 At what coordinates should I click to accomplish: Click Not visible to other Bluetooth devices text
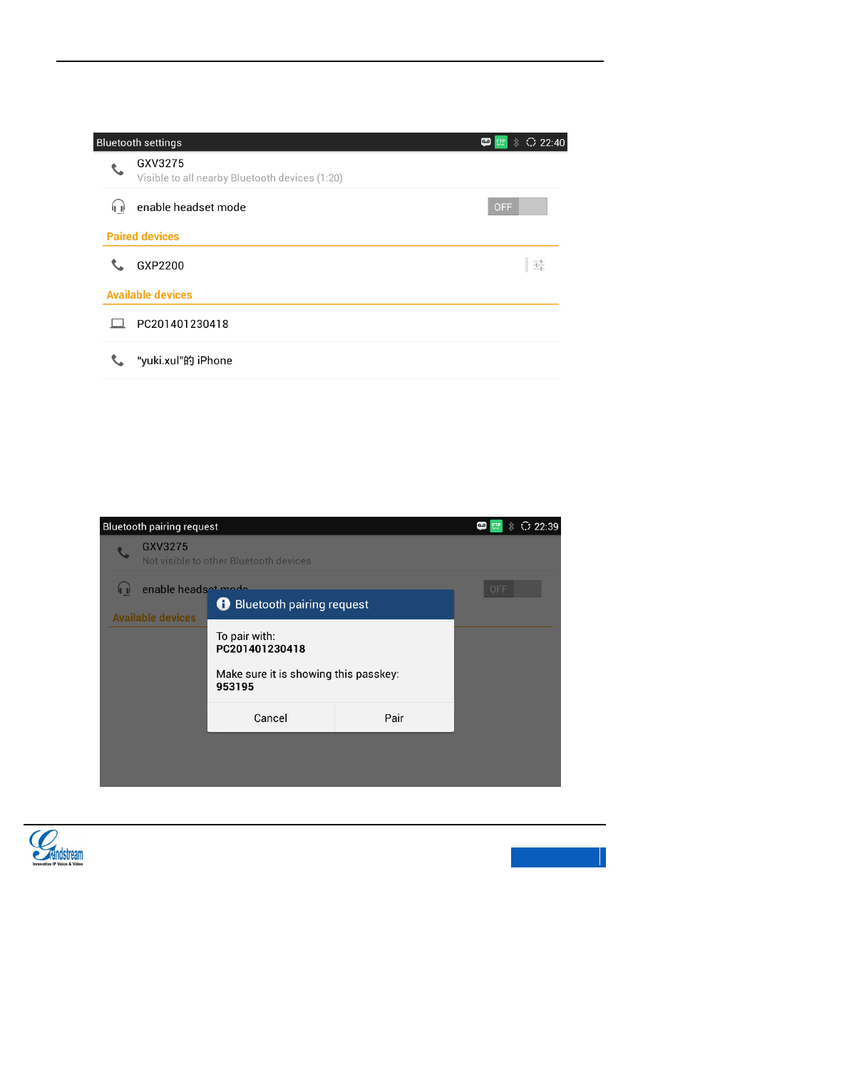click(227, 561)
